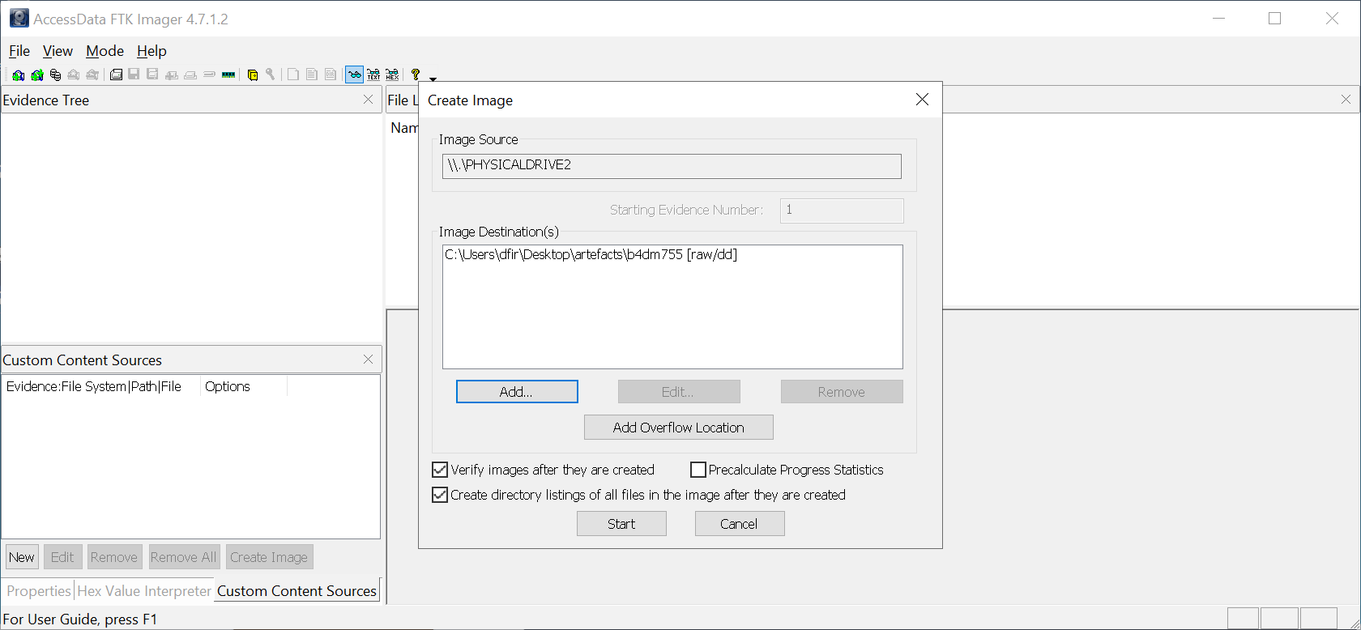Click the yellow question mark help icon

pyautogui.click(x=416, y=74)
